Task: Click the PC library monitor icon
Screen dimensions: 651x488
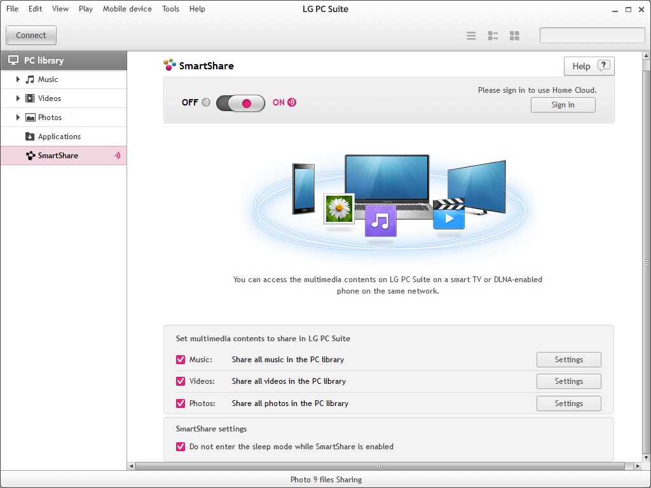Action: (12, 60)
